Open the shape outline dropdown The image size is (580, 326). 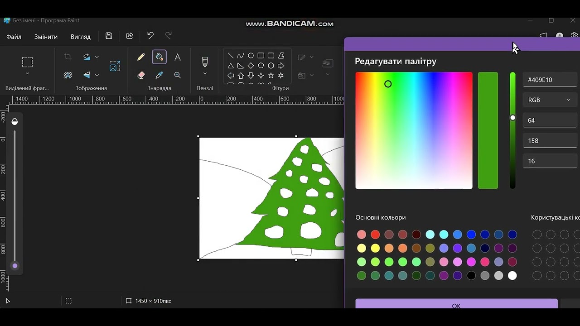(311, 57)
